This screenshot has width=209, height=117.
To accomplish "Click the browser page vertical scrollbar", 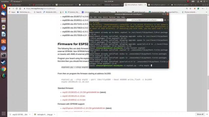I will (x=208, y=82).
